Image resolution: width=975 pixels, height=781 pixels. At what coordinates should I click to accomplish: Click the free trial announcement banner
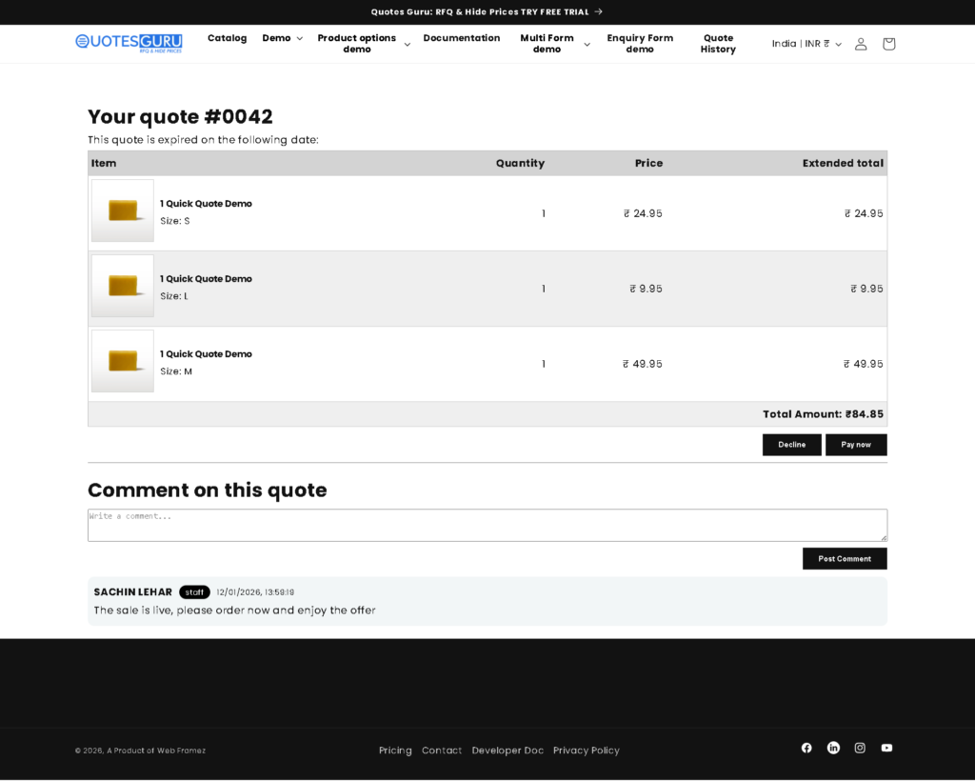pyautogui.click(x=487, y=11)
